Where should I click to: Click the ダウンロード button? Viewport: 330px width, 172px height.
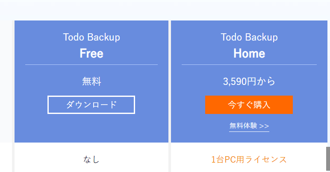91,105
